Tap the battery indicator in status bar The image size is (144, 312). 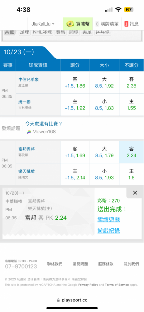(x=129, y=10)
